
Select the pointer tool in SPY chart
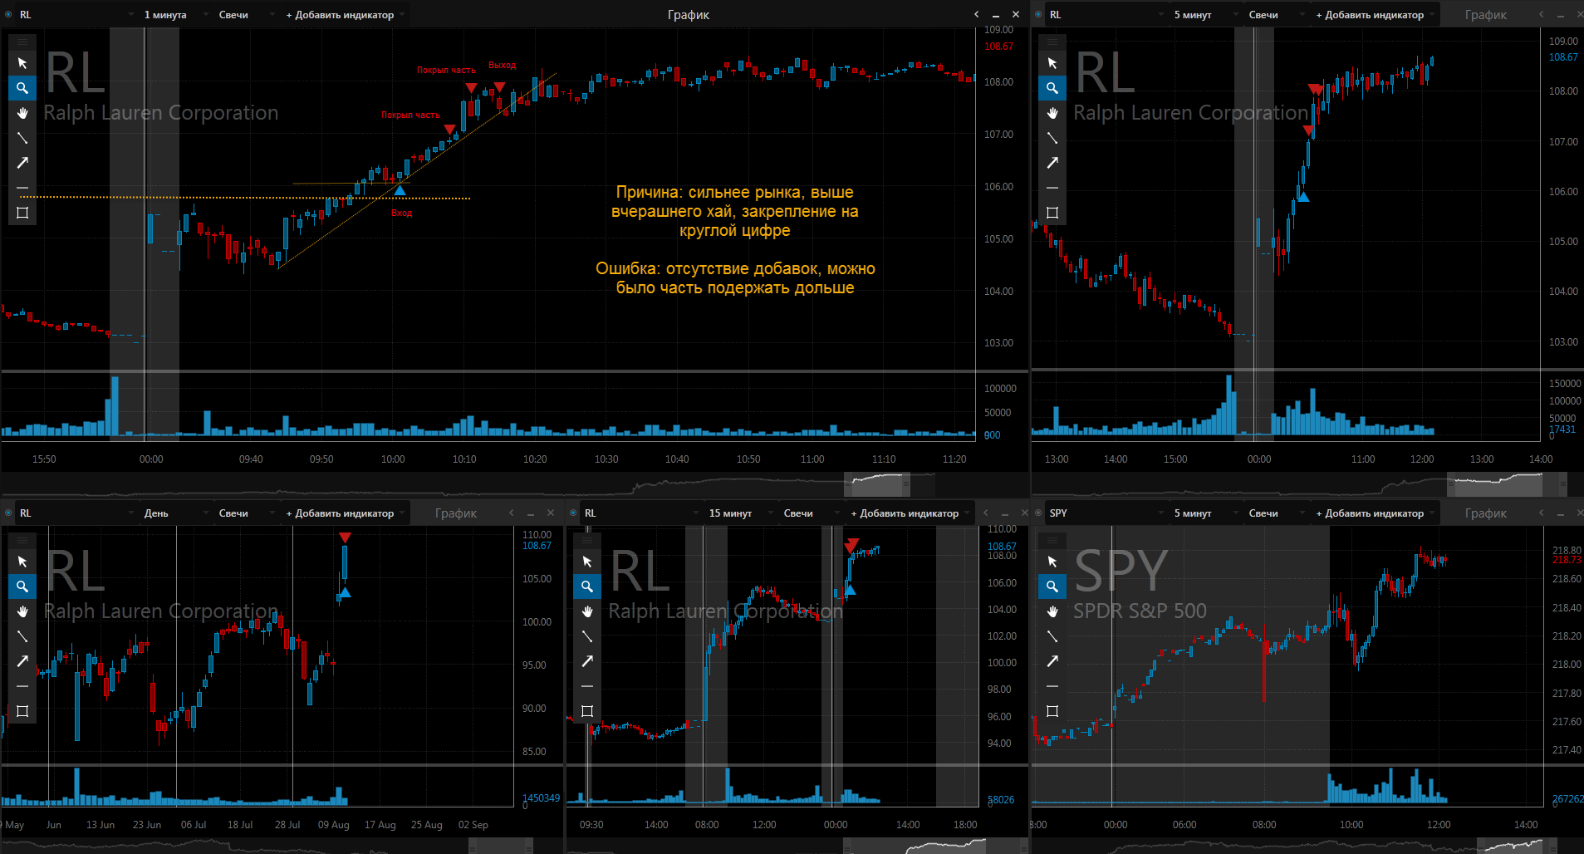pos(1052,562)
